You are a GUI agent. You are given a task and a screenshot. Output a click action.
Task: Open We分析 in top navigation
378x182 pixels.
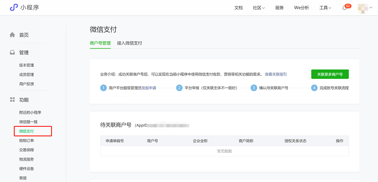(x=302, y=8)
